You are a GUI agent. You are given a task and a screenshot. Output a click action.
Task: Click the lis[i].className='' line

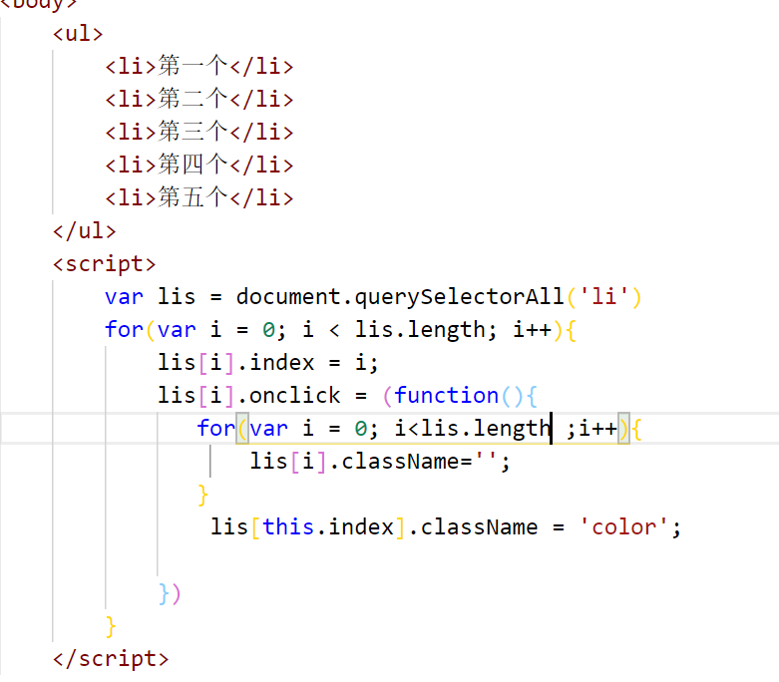click(x=380, y=462)
